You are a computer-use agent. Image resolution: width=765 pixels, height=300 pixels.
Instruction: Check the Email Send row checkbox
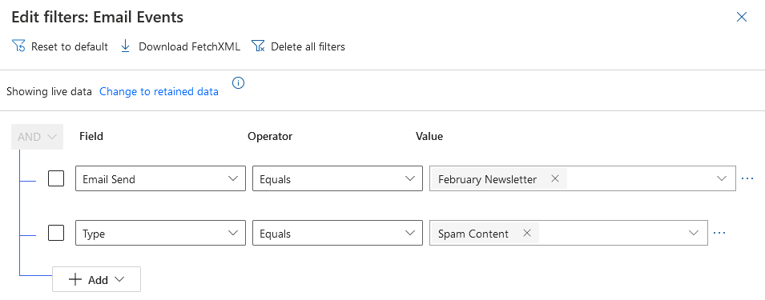tap(56, 178)
